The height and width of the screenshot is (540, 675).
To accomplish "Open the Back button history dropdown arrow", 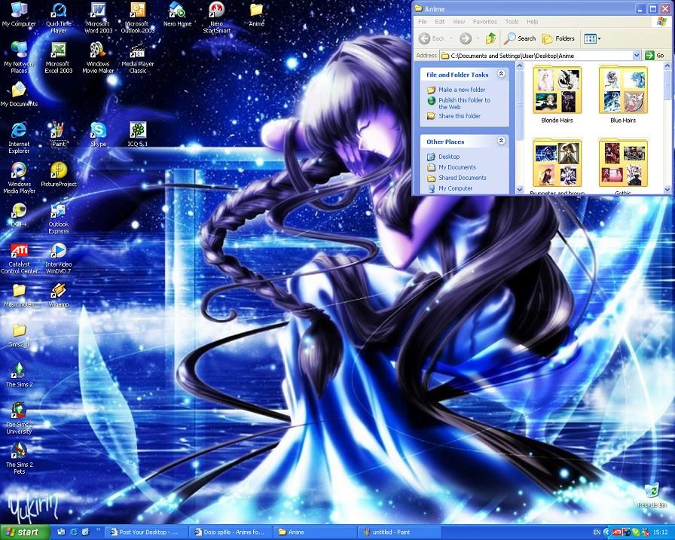I will (451, 38).
